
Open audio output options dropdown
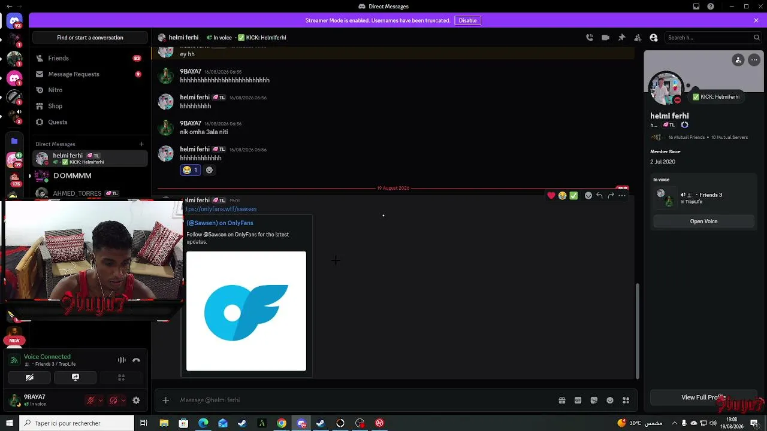coord(123,400)
